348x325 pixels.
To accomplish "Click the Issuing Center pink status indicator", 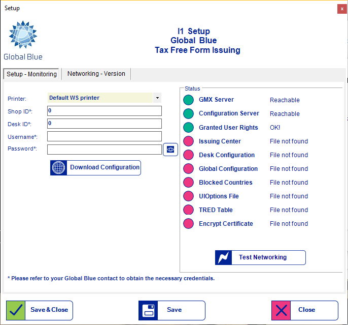I will [189, 141].
